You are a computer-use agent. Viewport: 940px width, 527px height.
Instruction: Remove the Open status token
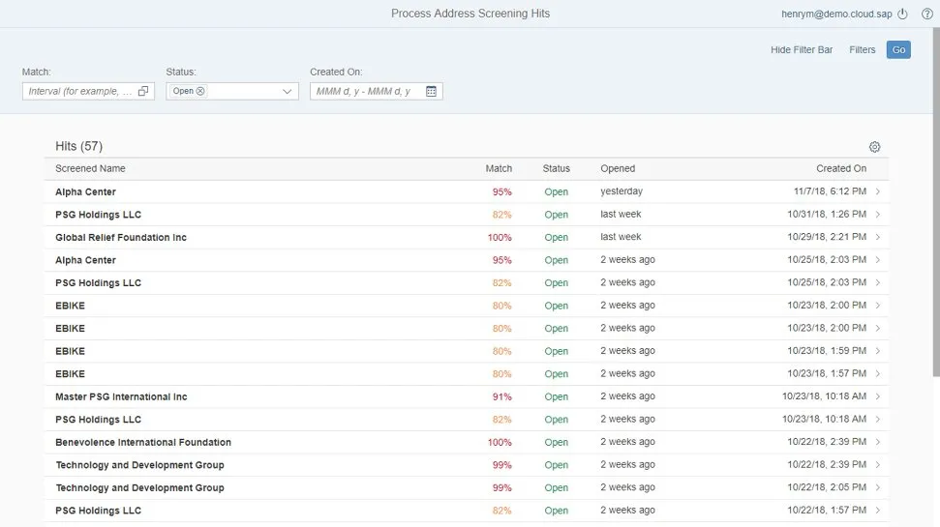click(200, 91)
